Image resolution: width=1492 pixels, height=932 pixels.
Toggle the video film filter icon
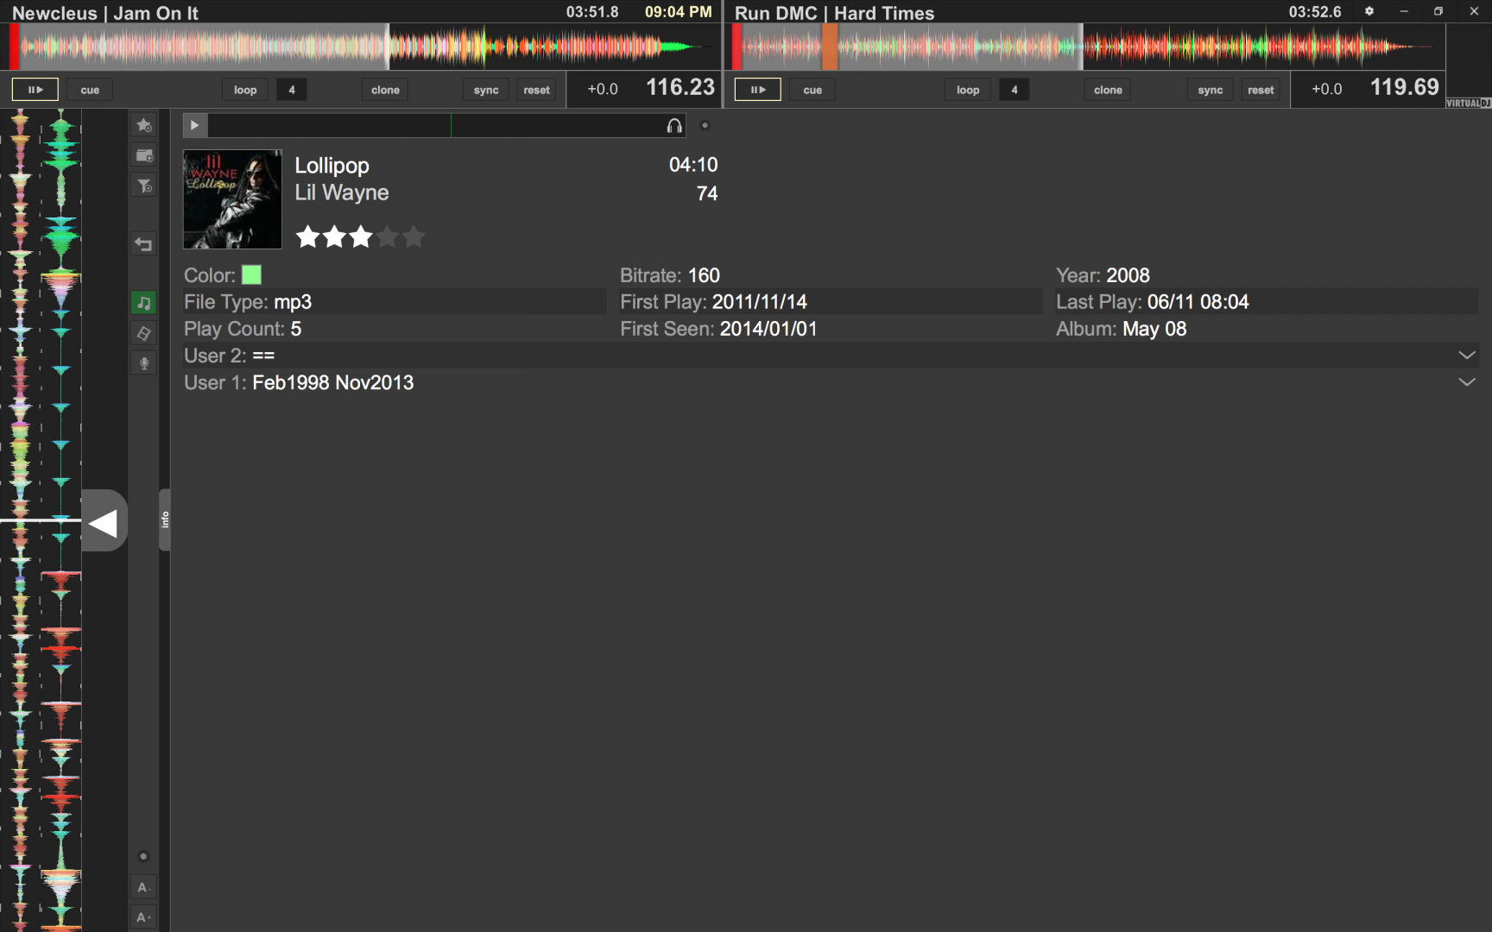coord(143,333)
